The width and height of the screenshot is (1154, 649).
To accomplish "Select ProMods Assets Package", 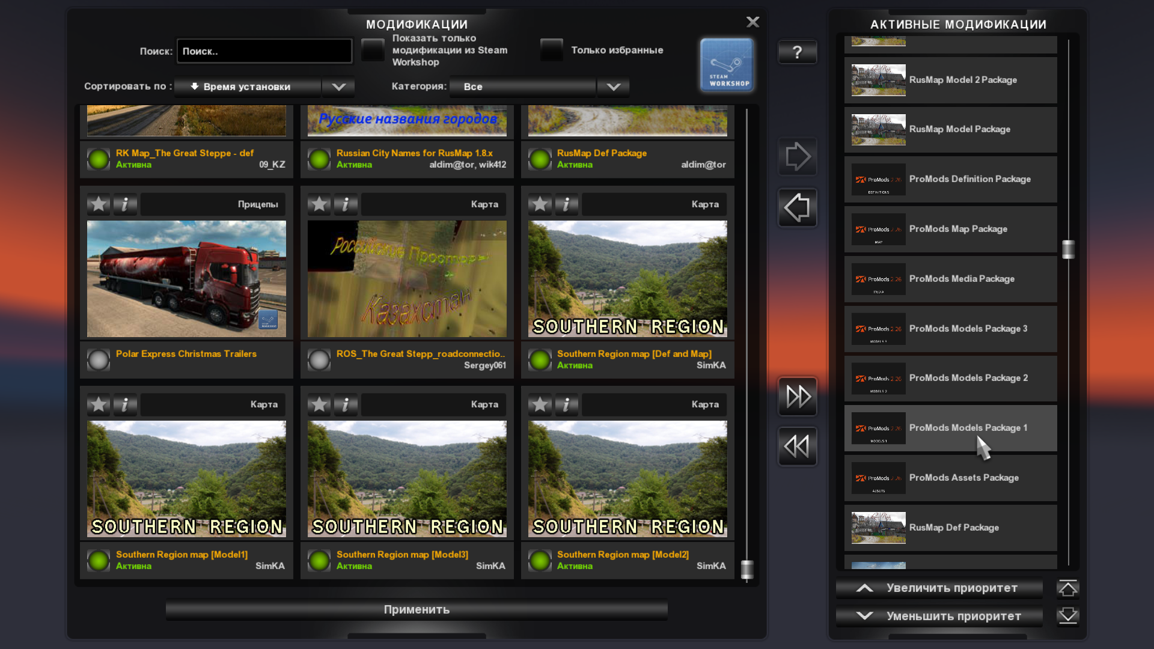I will point(951,478).
